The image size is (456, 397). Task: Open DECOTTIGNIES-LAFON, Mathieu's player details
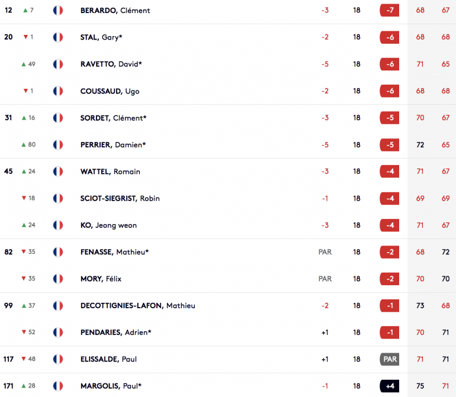coord(138,306)
